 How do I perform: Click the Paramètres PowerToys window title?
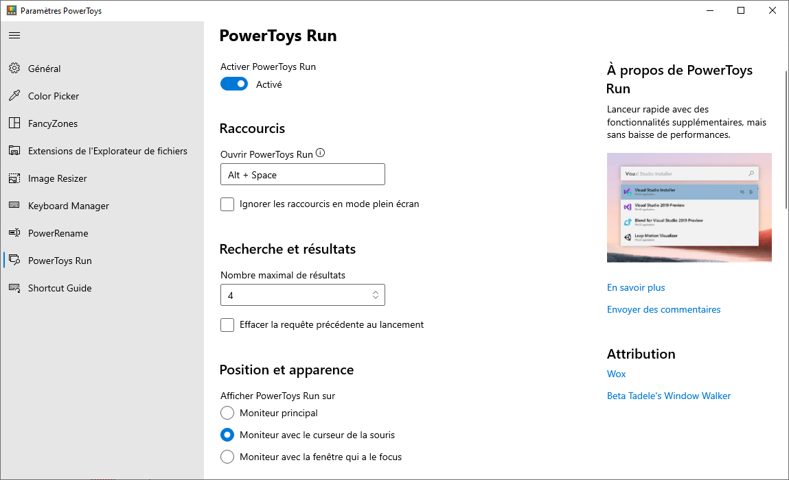[61, 10]
